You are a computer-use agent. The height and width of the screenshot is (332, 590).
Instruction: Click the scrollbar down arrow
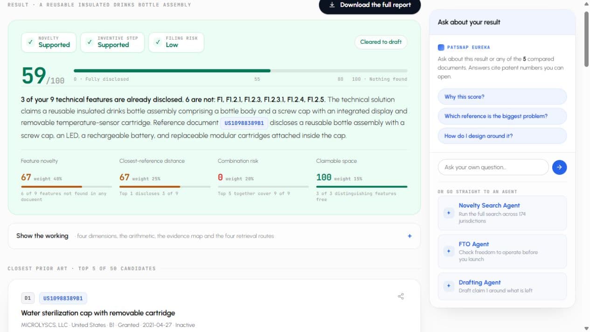pyautogui.click(x=586, y=328)
